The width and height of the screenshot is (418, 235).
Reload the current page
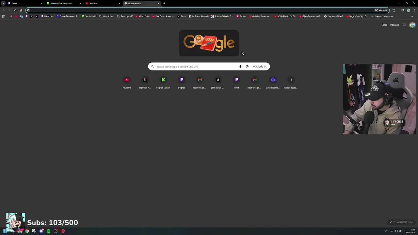point(15,10)
